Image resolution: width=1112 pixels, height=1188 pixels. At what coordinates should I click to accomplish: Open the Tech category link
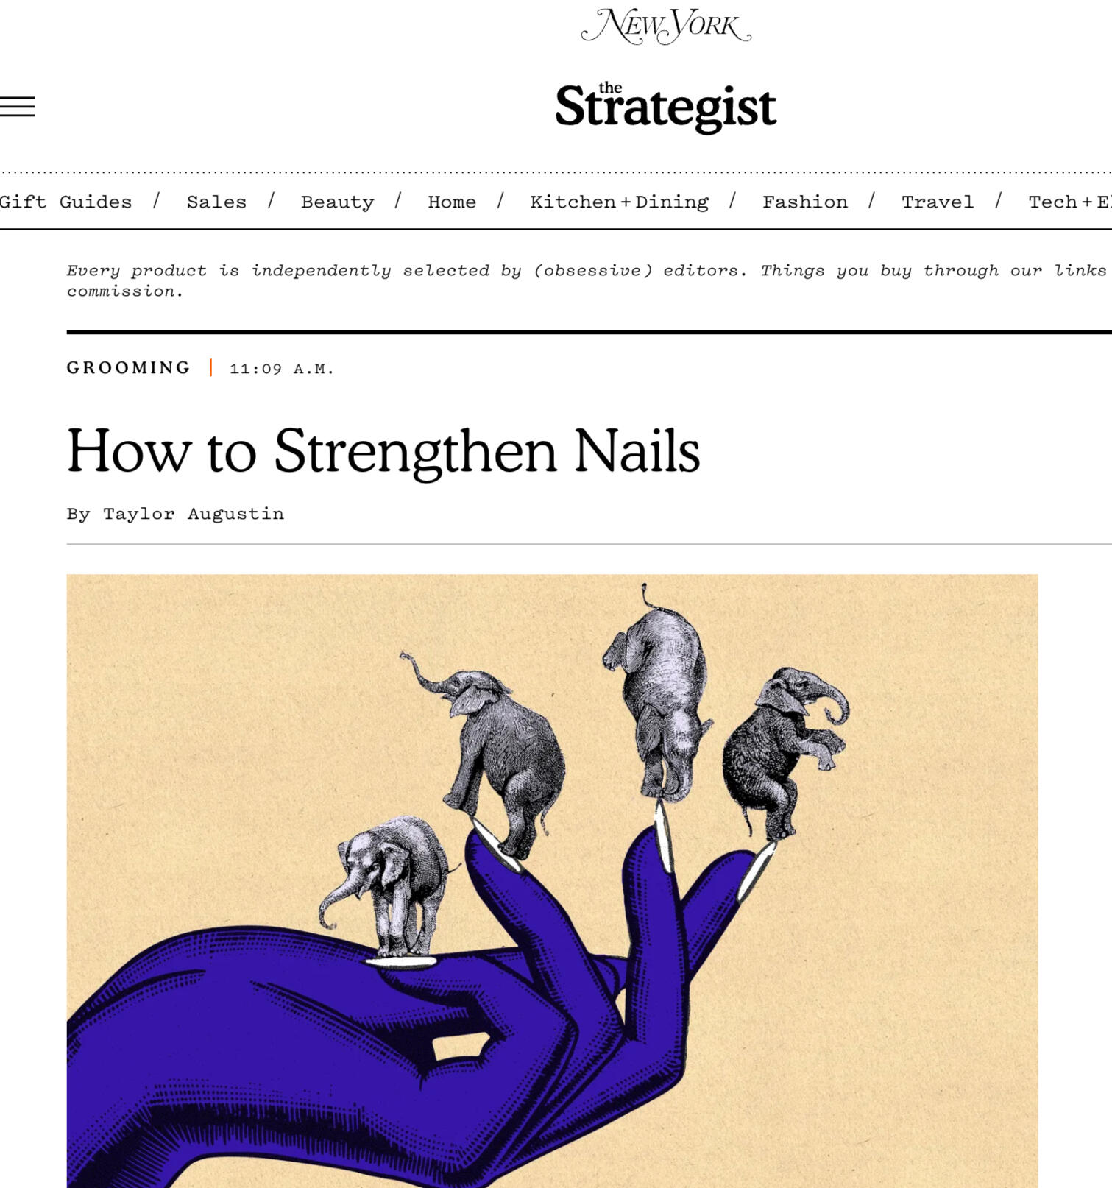(1070, 202)
